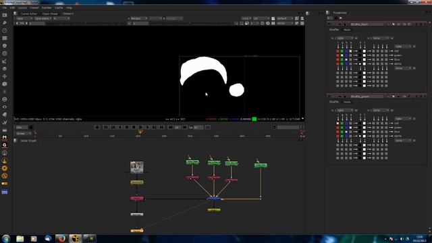Open the Deep nodes toolbar menu
Viewport: 432px width, 243px height.
5,99
